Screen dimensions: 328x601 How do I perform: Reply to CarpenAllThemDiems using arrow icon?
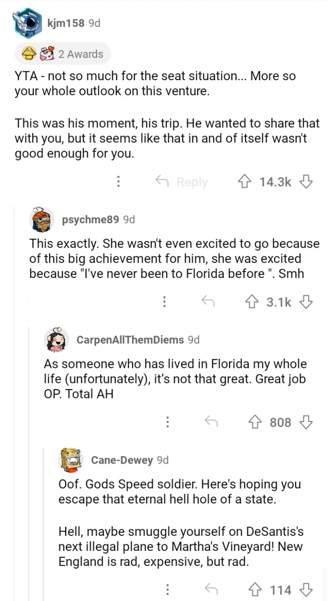211,422
